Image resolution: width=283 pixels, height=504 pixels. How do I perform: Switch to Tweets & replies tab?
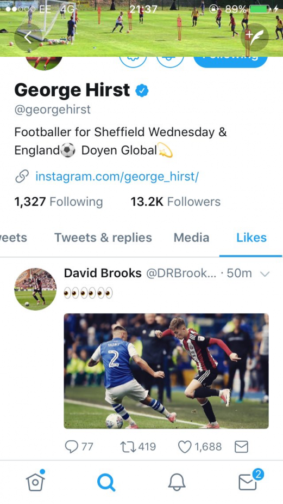tap(103, 238)
